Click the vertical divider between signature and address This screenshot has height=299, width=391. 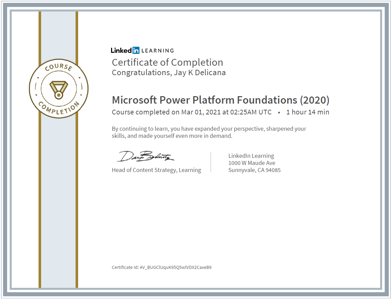[211, 162]
